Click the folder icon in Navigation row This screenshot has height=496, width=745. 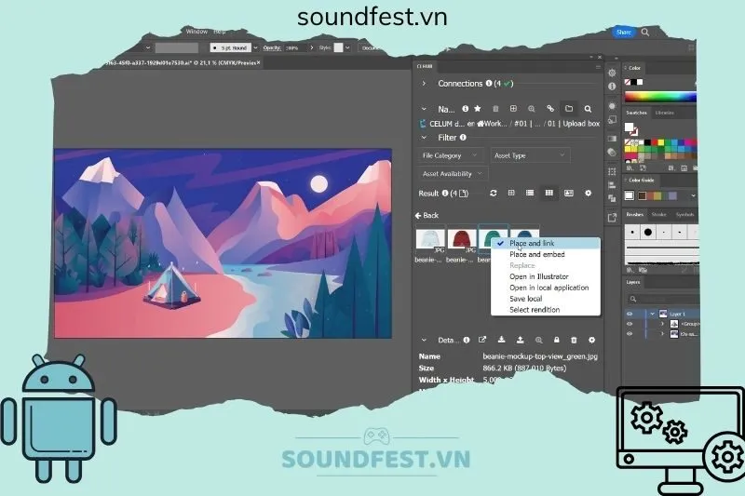coord(570,109)
